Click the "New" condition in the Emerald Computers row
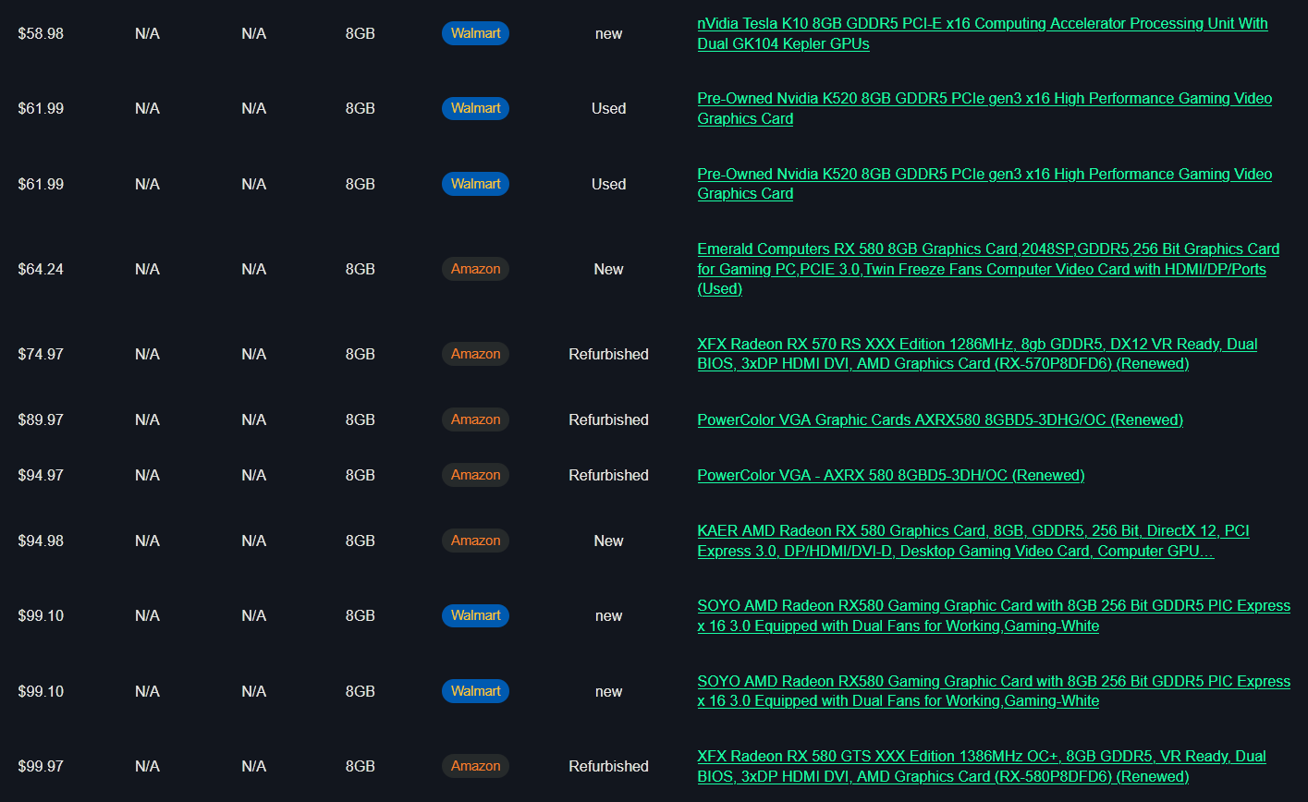 point(608,269)
